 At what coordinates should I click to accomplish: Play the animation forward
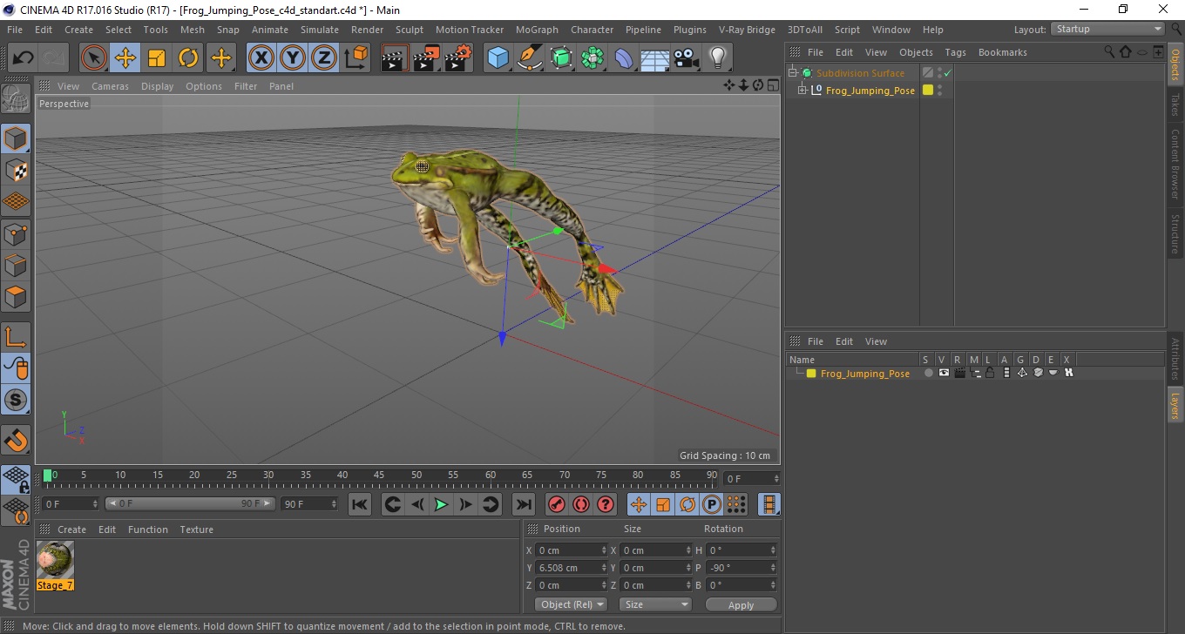[x=442, y=504]
